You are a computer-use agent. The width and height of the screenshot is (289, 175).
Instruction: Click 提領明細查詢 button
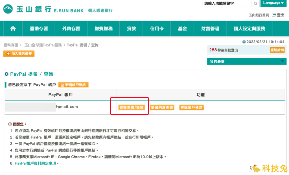(162, 108)
